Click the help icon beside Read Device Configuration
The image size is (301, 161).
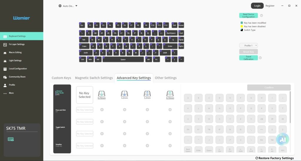coord(261,16)
